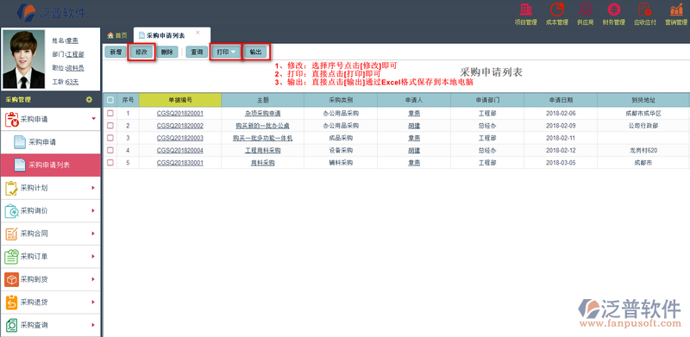Image resolution: width=690 pixels, height=337 pixels.
Task: Click the 采购计划 sidebar icon
Action: pyautogui.click(x=11, y=188)
